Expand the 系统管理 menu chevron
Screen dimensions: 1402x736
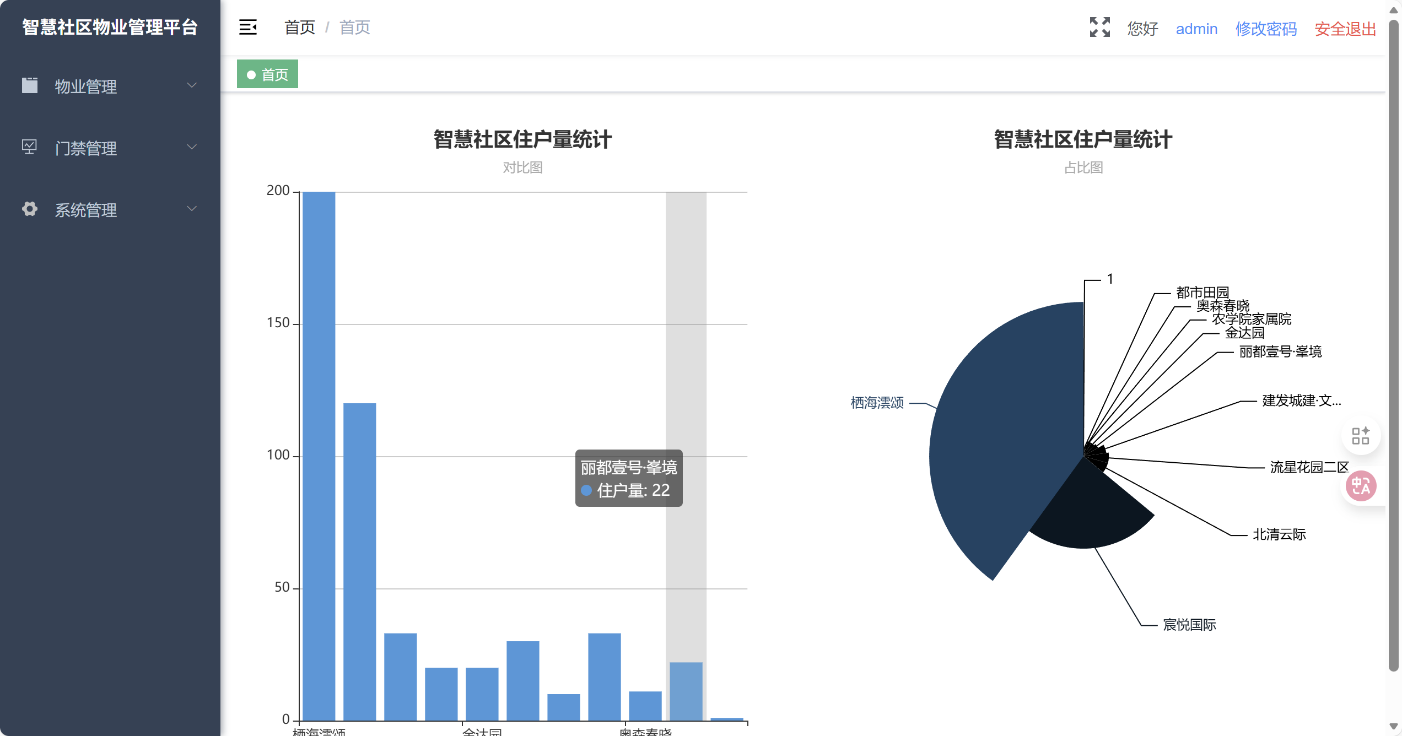192,209
